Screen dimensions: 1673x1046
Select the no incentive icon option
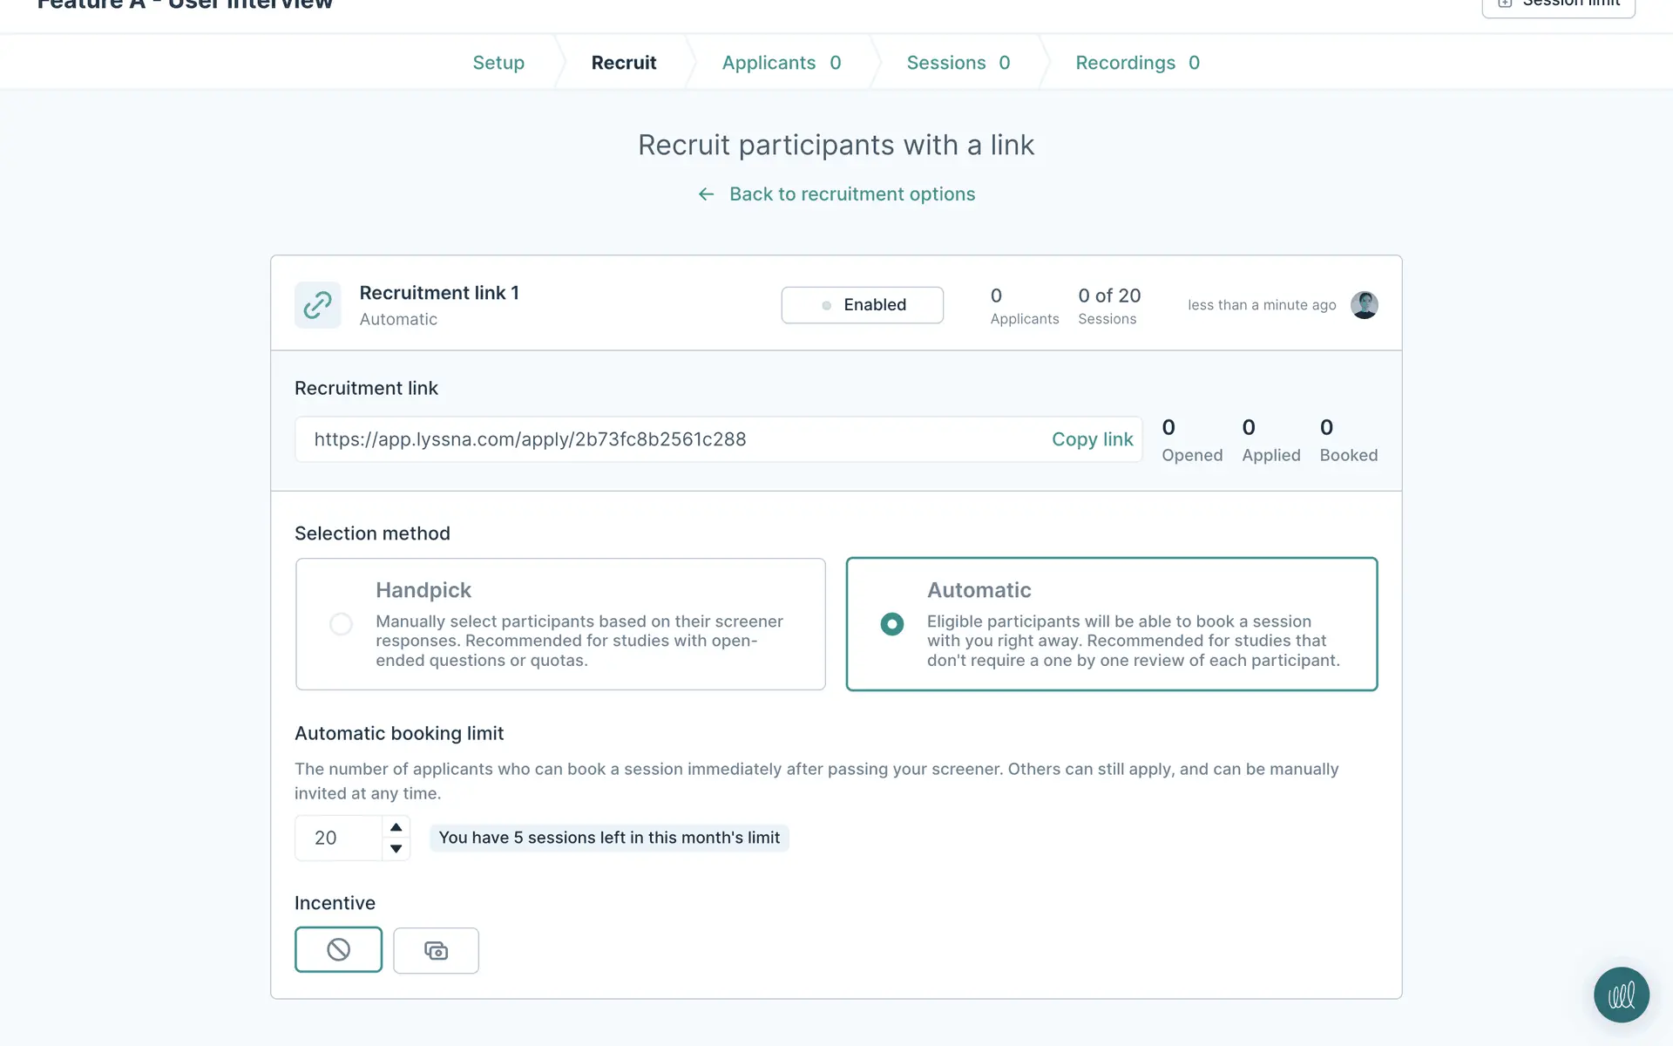click(x=338, y=949)
